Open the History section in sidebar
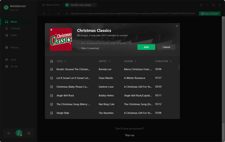Screen dimensions: 225x142 [x=19, y=47]
